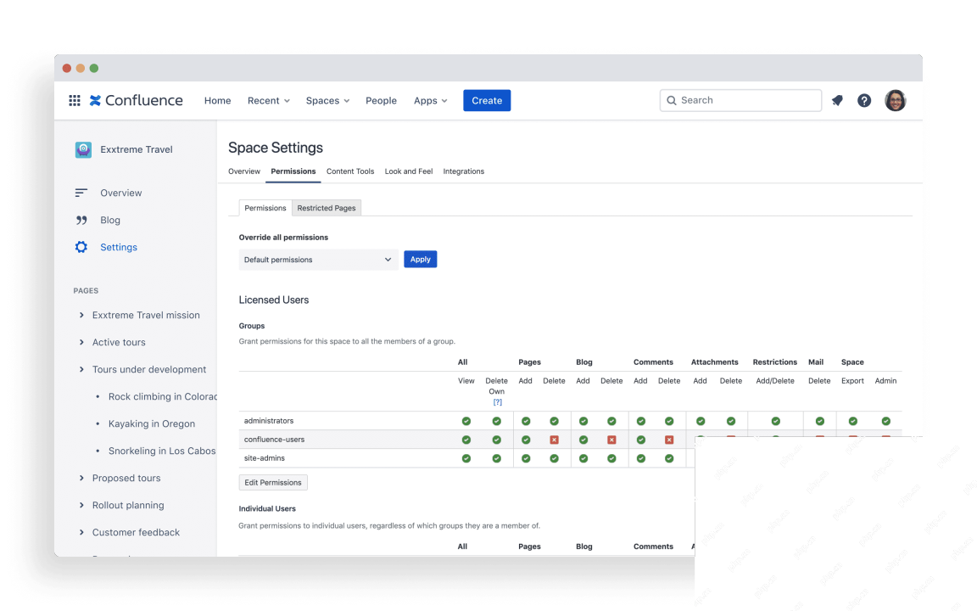
Task: Expand the Customer feedback page tree
Action: pos(81,532)
